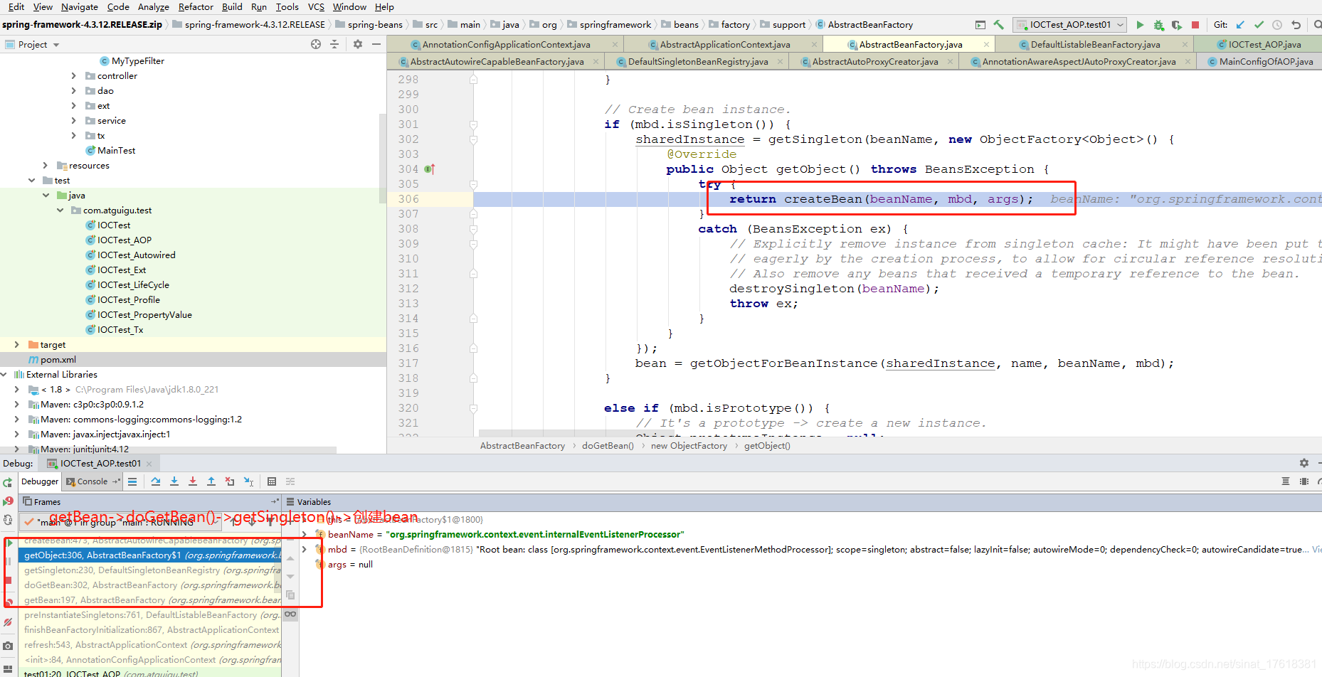Open Git history with the clock icon

pos(1277,25)
